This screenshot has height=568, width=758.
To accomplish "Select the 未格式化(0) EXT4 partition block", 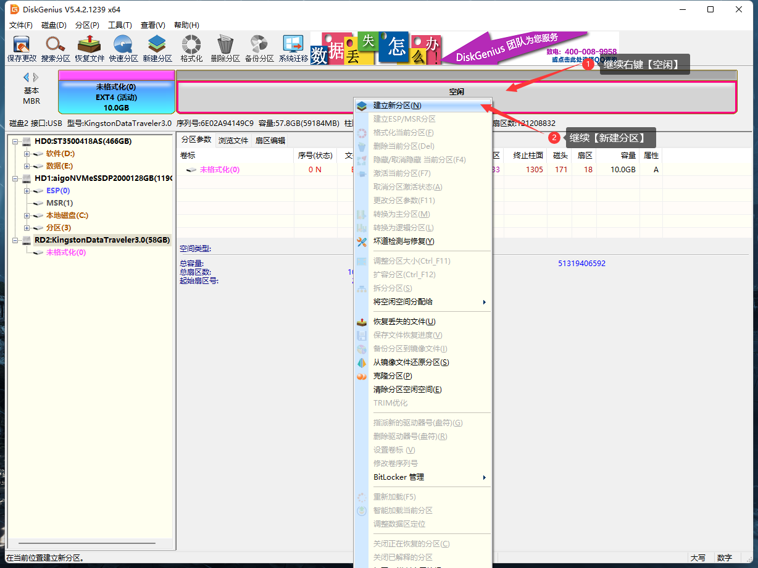I will pos(116,97).
